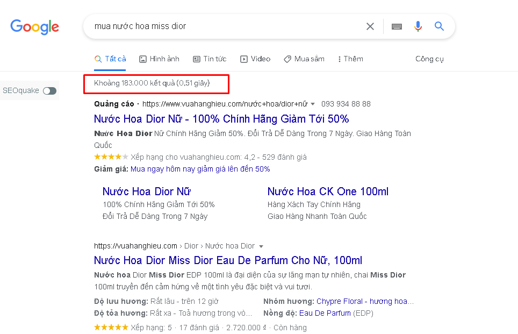Click the Google logo
The image size is (518, 334).
34,26
